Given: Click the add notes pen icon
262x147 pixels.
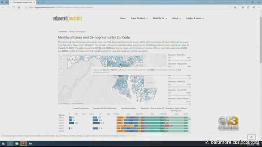Looking at the screenshot, I should click(x=248, y=7).
